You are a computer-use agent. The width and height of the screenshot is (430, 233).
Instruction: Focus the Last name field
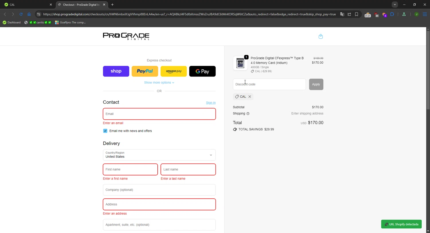pyautogui.click(x=188, y=169)
